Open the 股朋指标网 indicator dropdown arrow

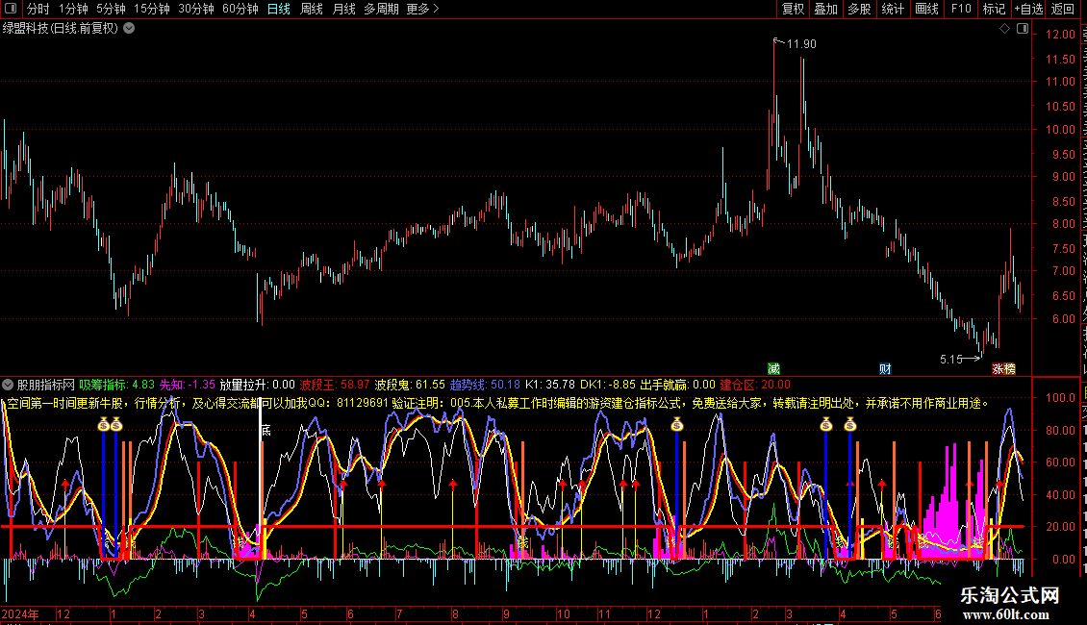tap(8, 385)
